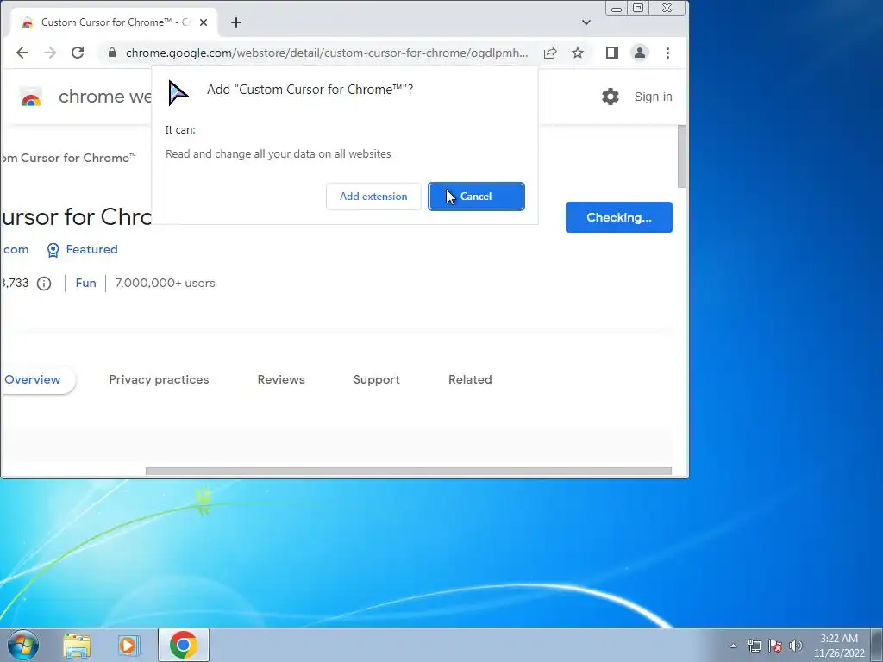883x662 pixels.
Task: Switch to the Support tab
Action: (x=376, y=379)
